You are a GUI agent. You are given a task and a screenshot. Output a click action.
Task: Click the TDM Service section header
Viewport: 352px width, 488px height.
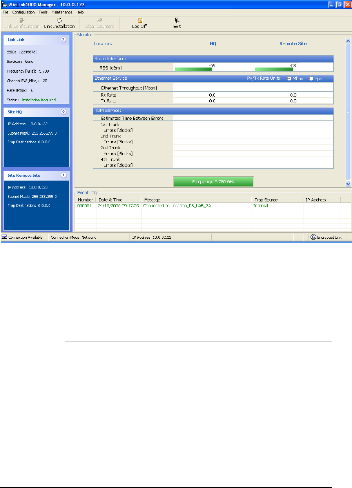point(213,111)
